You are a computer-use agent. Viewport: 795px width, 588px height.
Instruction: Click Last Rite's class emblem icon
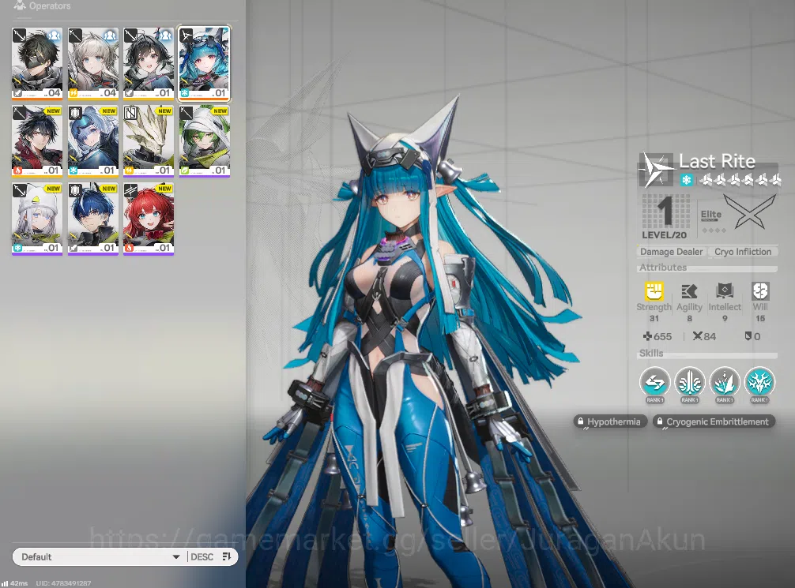pos(655,170)
